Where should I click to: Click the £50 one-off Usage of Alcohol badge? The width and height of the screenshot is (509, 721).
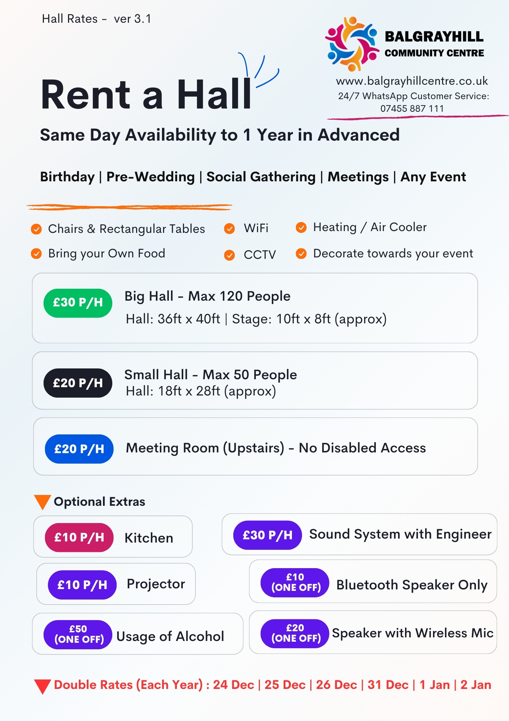tap(78, 634)
